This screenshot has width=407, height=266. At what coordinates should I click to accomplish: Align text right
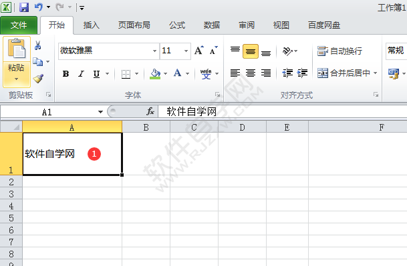click(x=266, y=73)
